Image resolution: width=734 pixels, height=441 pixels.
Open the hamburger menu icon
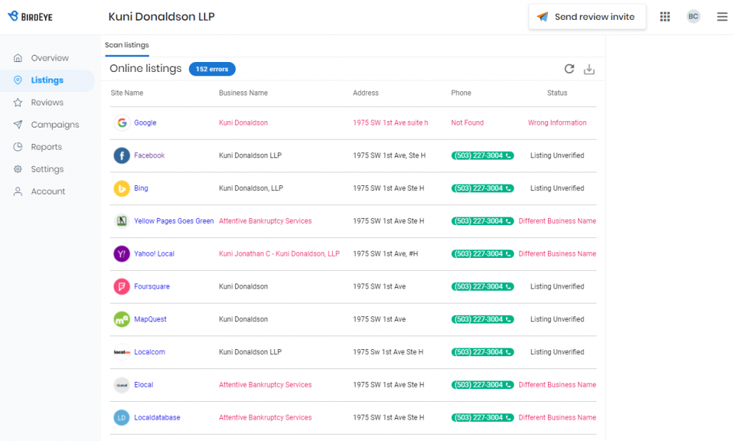pos(722,16)
